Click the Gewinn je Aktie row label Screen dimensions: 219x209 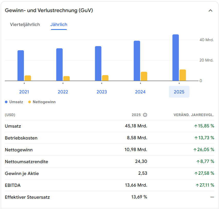22,173
